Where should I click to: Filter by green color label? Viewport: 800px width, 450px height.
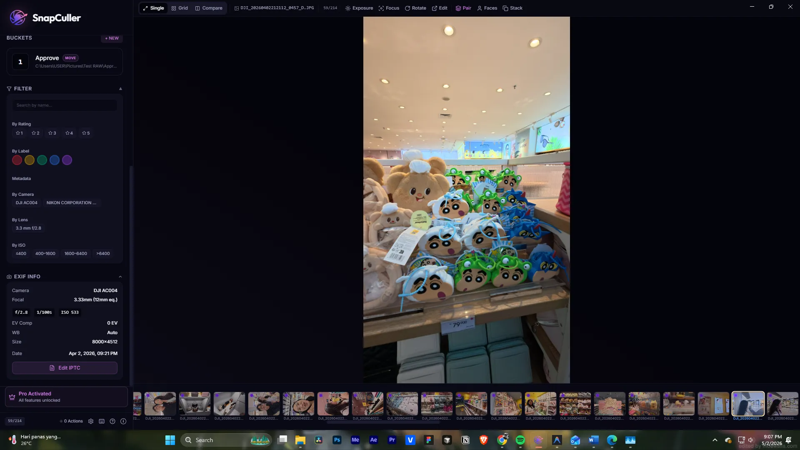(x=42, y=160)
